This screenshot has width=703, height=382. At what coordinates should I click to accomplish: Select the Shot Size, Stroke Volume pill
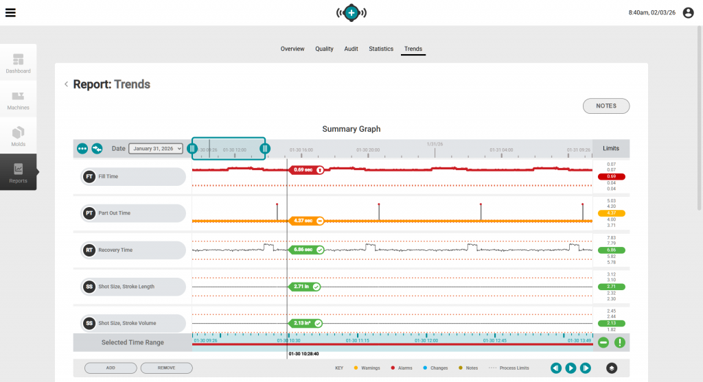click(x=133, y=323)
